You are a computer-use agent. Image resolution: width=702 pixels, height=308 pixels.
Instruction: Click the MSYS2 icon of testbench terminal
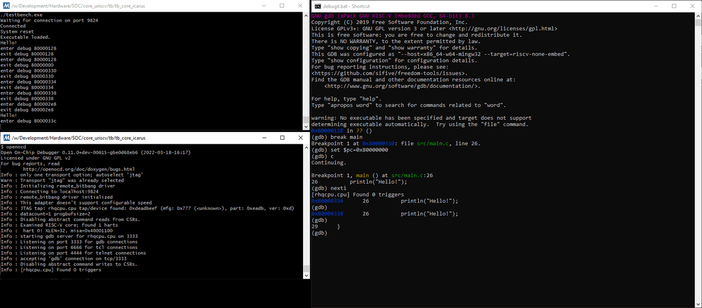click(6, 6)
